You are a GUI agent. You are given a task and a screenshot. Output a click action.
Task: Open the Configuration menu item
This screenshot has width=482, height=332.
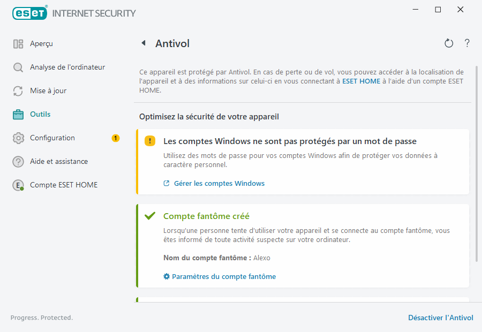(52, 138)
